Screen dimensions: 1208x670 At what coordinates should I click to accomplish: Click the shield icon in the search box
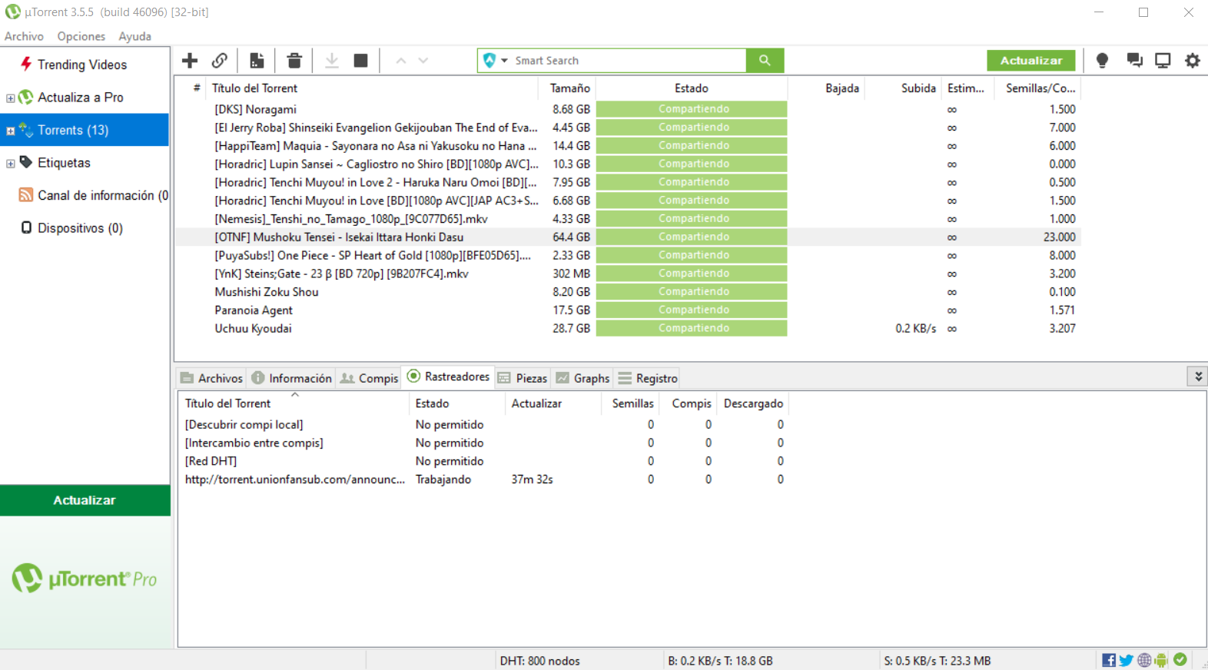(490, 60)
